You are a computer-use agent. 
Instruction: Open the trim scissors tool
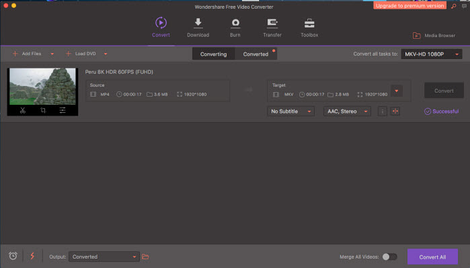click(23, 111)
